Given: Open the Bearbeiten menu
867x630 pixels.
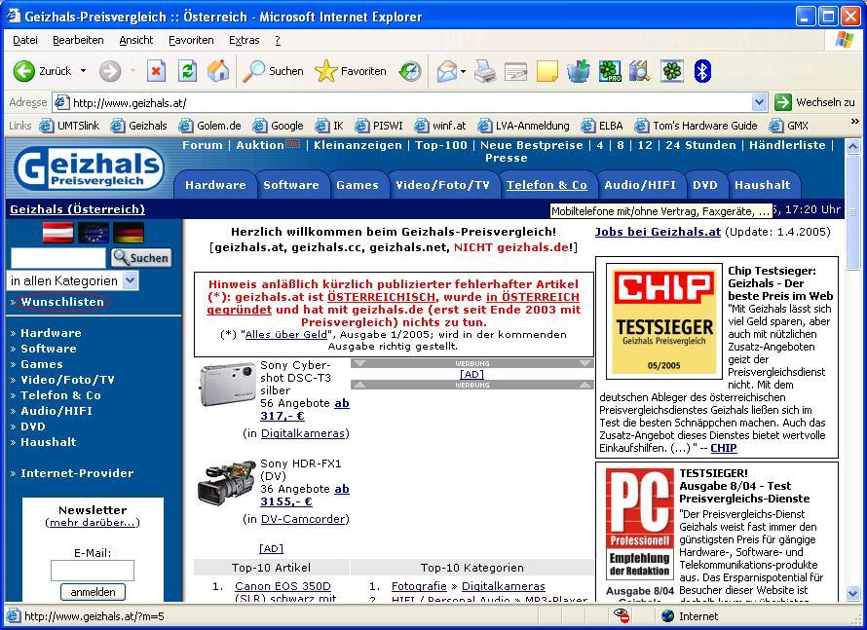Looking at the screenshot, I should click(x=78, y=40).
